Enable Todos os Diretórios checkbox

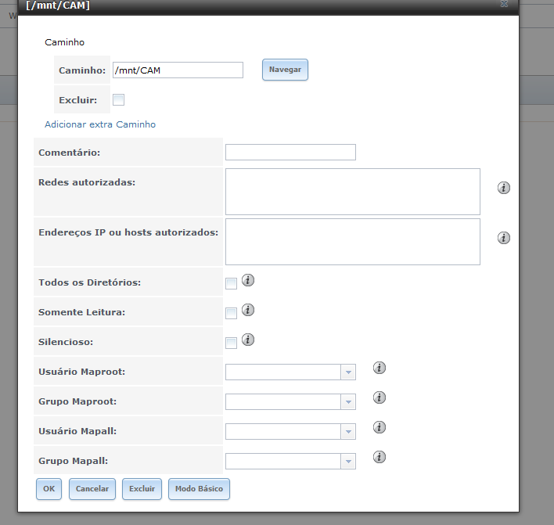coord(231,283)
